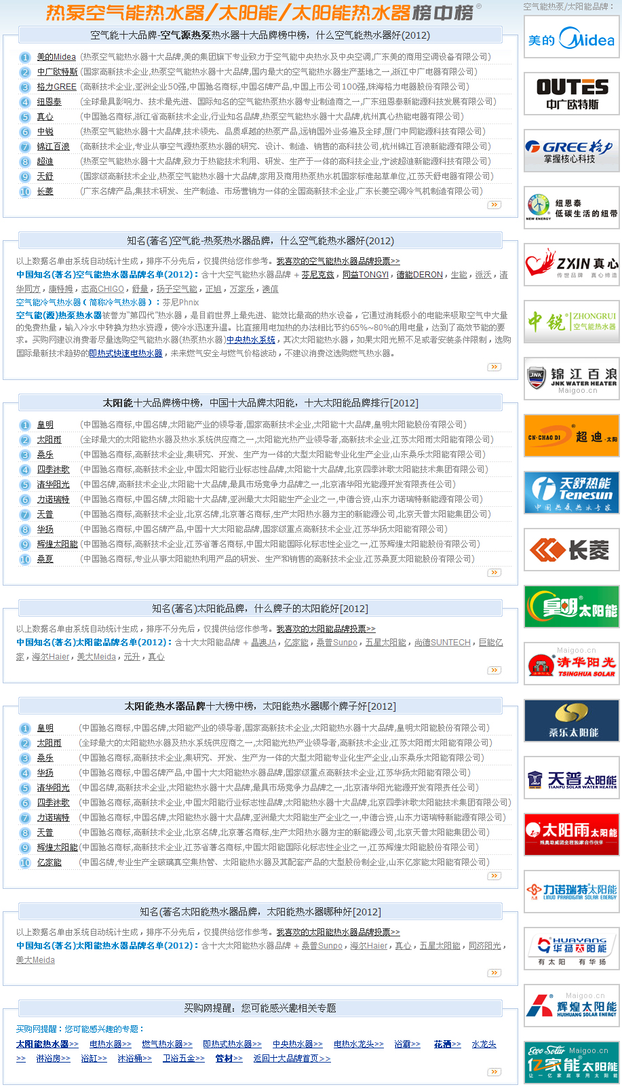Click the 清华阳光 Tsinghua Solar logo
This screenshot has width=622, height=1087.
[571, 664]
